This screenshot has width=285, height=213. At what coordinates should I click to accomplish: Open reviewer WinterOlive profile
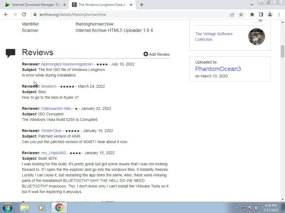(51, 131)
